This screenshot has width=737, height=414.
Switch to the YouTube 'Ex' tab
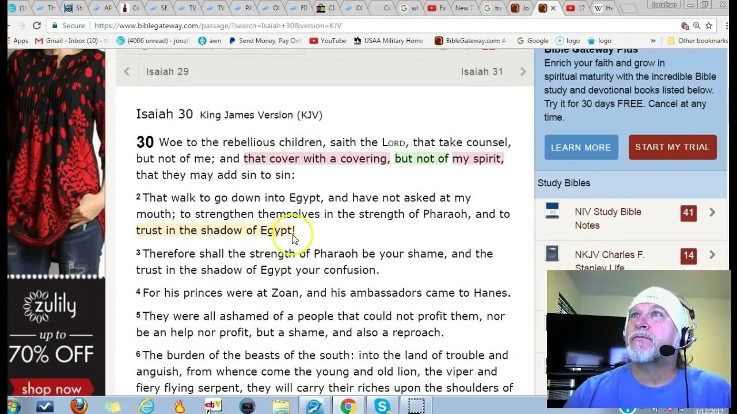pos(436,8)
